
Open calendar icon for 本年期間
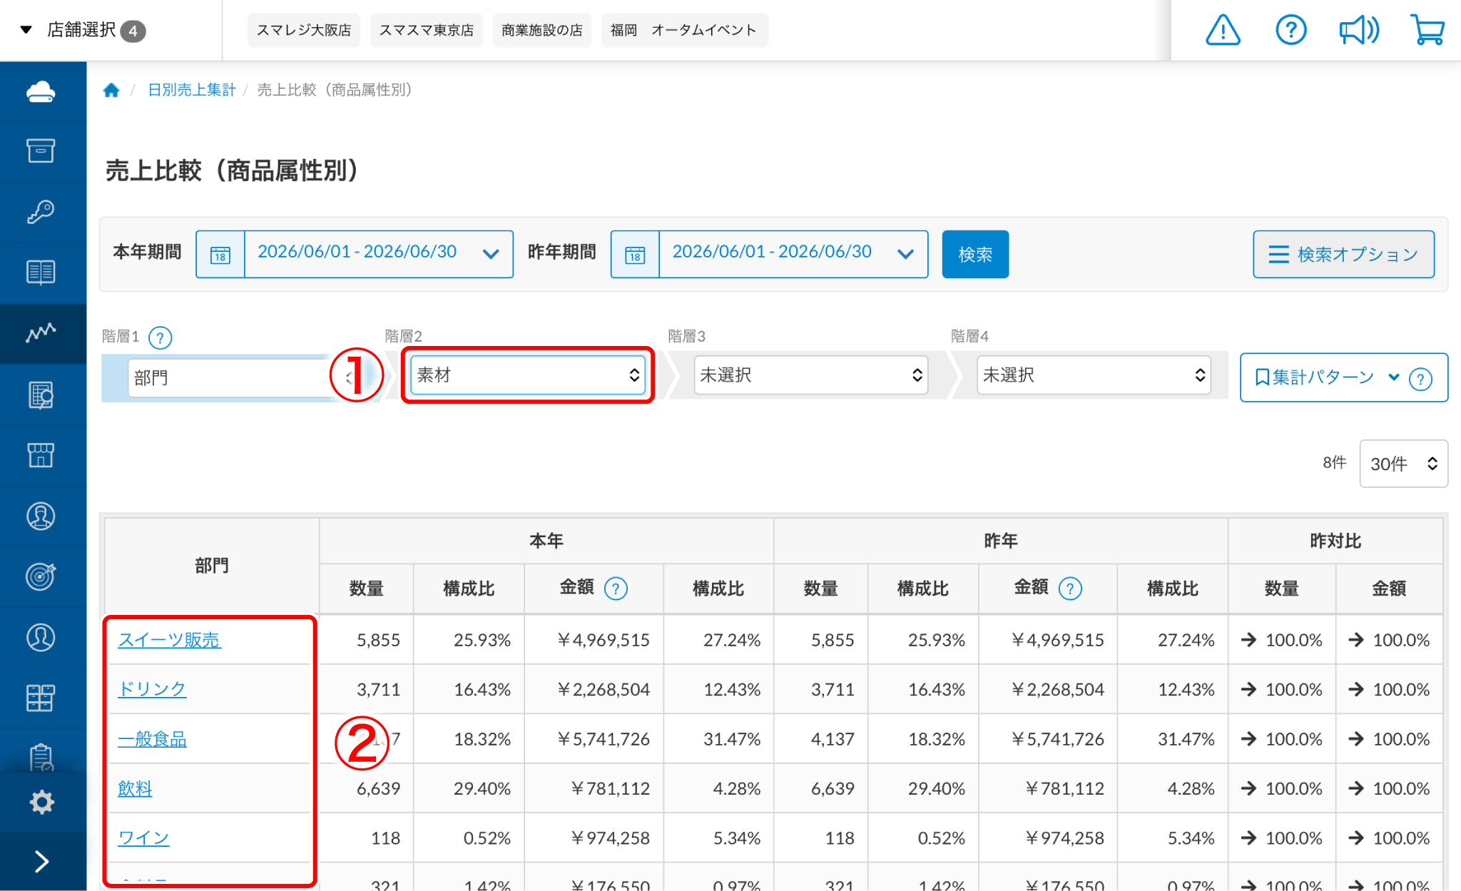click(220, 254)
